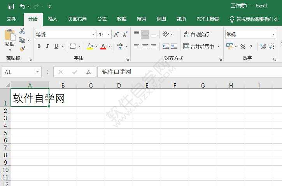Click the 粘贴 paste button
This screenshot has width=282, height=186.
(10, 37)
